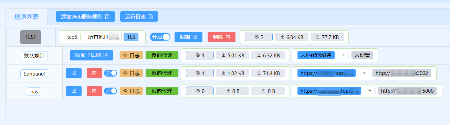Delete the nas sub-rule via trash icon
Viewport: 450px width, 125px height.
(94, 91)
